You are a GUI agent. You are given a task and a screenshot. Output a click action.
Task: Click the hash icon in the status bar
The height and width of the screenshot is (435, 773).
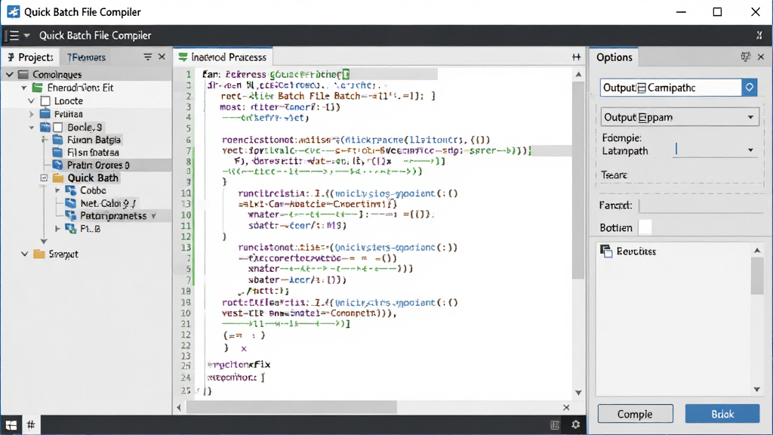pyautogui.click(x=30, y=424)
